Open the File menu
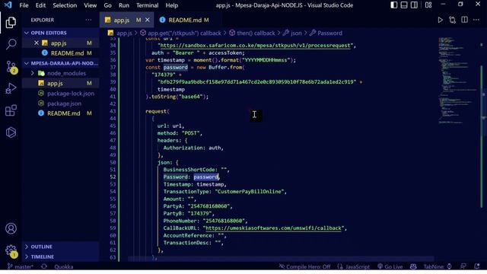487x274 pixels. (24, 5)
